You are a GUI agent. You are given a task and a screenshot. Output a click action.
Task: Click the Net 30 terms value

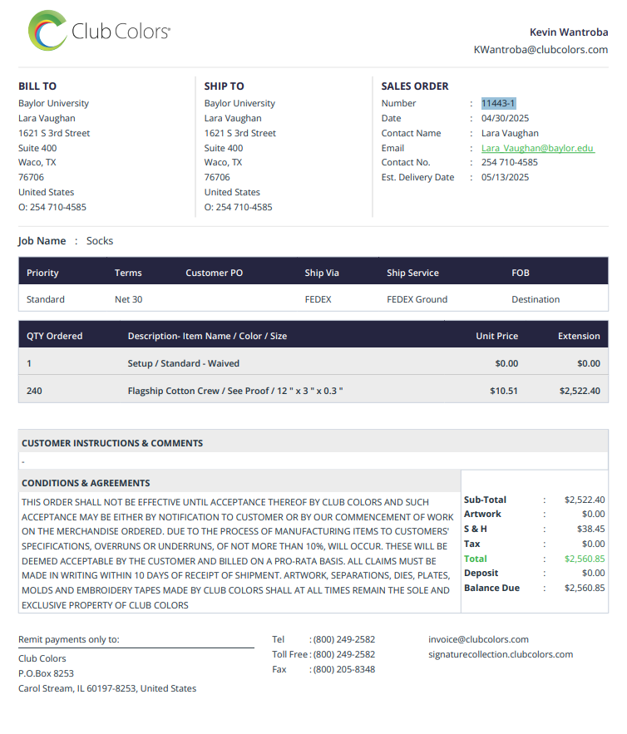coord(128,299)
